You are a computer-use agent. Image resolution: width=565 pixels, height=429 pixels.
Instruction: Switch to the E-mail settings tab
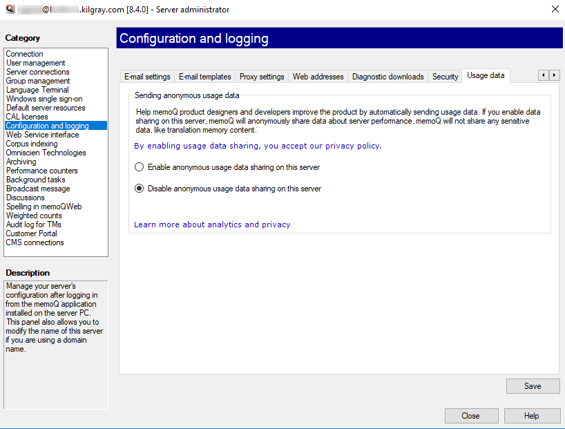[x=146, y=77]
